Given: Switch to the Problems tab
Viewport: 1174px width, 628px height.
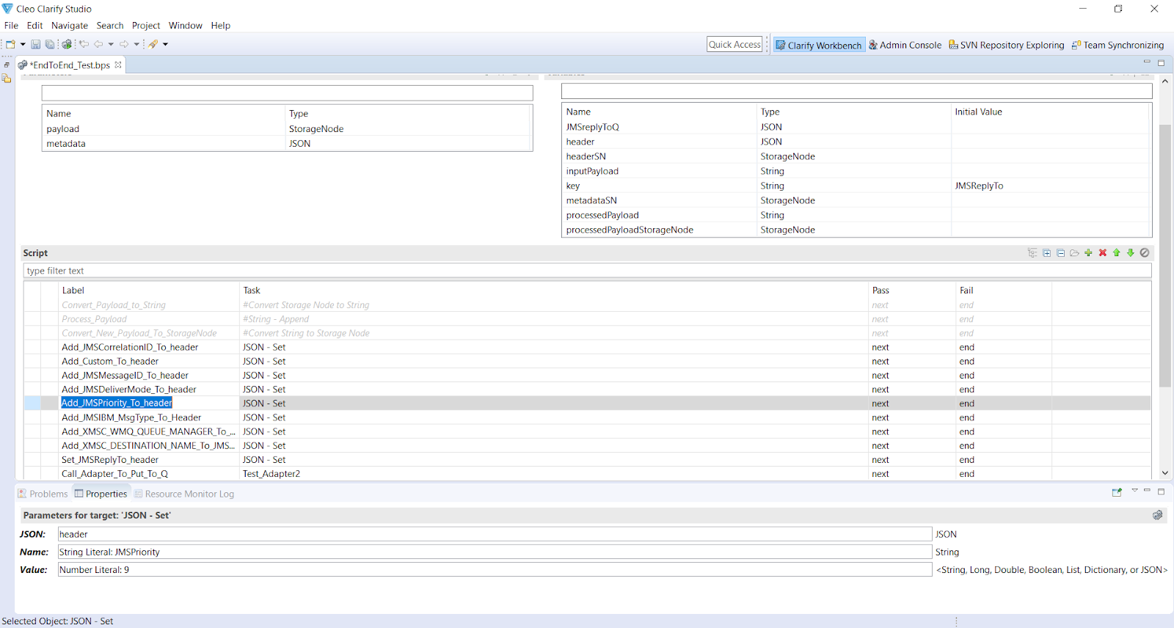Looking at the screenshot, I should [x=43, y=494].
